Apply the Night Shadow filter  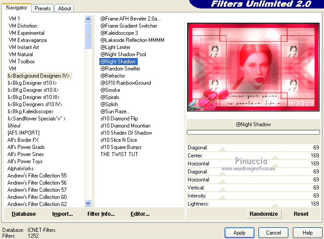click(x=239, y=233)
